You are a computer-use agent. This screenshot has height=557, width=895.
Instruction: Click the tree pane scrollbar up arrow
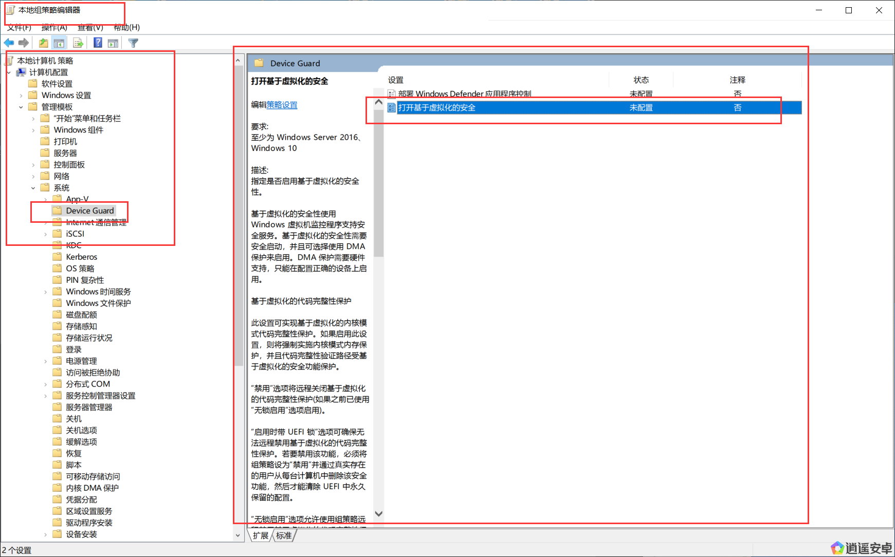pos(238,61)
